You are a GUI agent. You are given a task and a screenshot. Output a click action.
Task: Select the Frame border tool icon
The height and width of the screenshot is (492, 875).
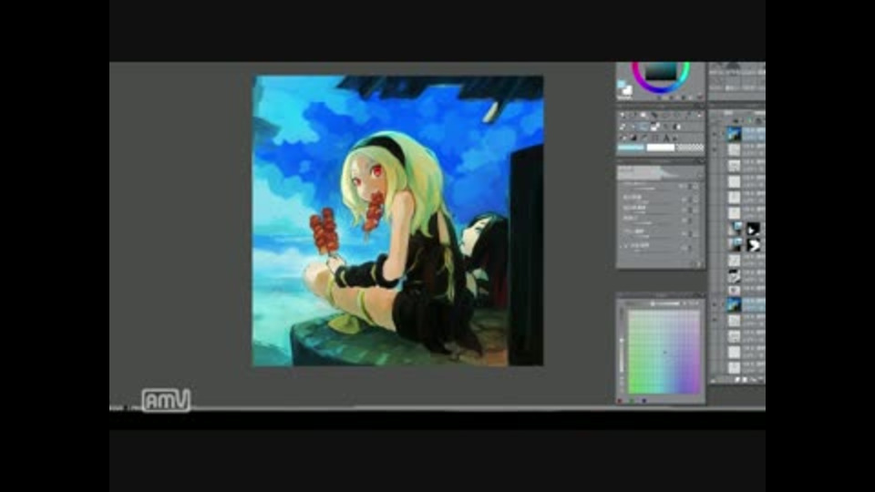(x=655, y=138)
